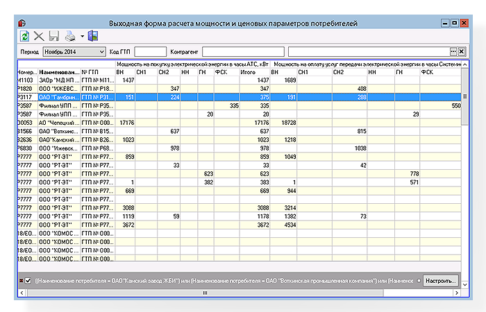
Task: Click the exit door toolbar icon
Action: pyautogui.click(x=92, y=36)
